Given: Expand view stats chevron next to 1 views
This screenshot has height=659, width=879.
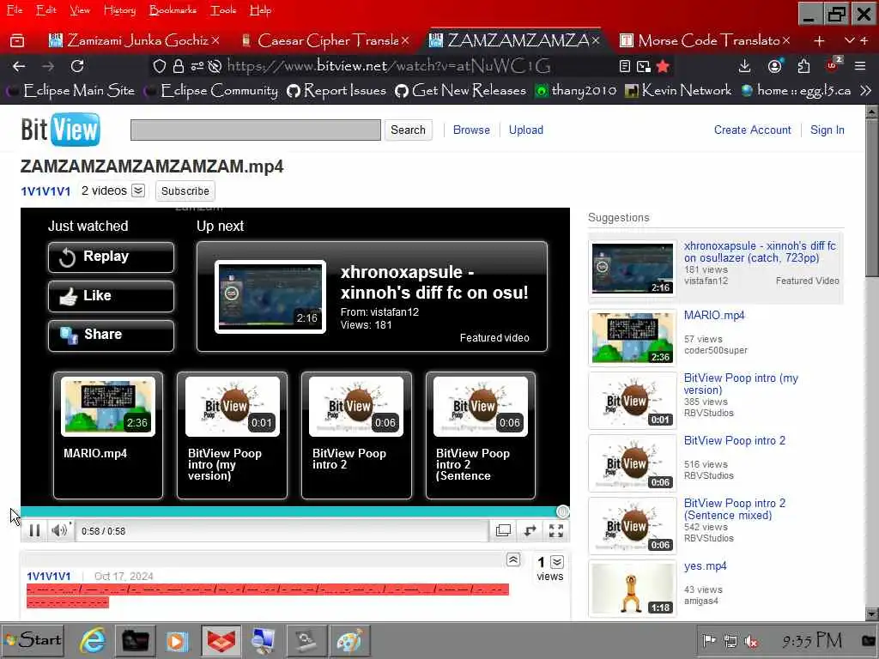Looking at the screenshot, I should (x=556, y=562).
